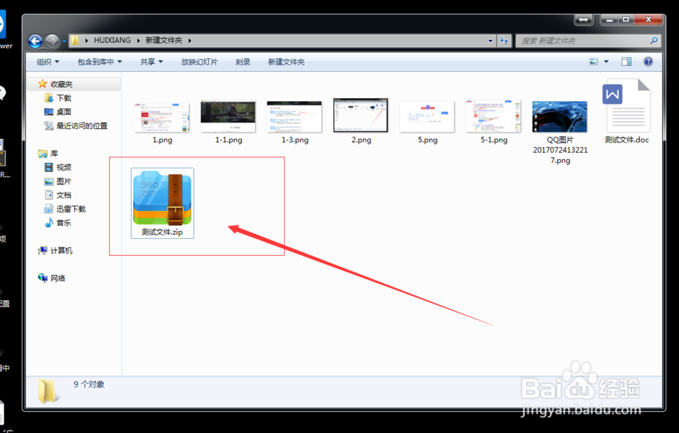
Task: Open the 迅雷下载 library
Action: click(71, 209)
